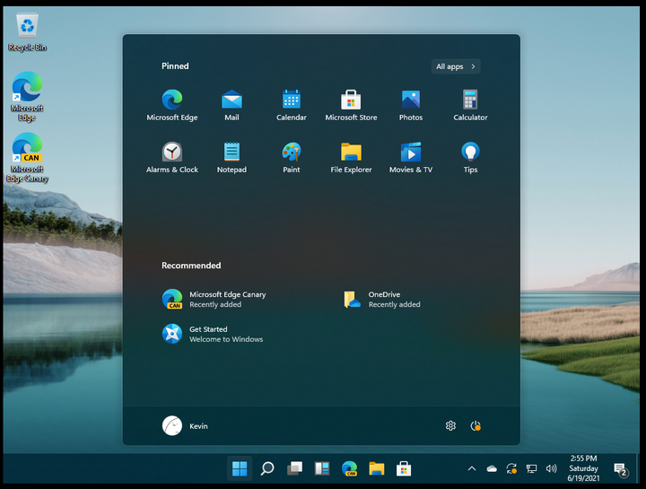Open Microsoft Store from the taskbar
The height and width of the screenshot is (489, 646).
coord(404,468)
